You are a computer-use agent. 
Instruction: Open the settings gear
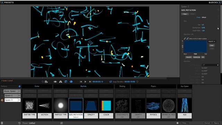(177, 123)
